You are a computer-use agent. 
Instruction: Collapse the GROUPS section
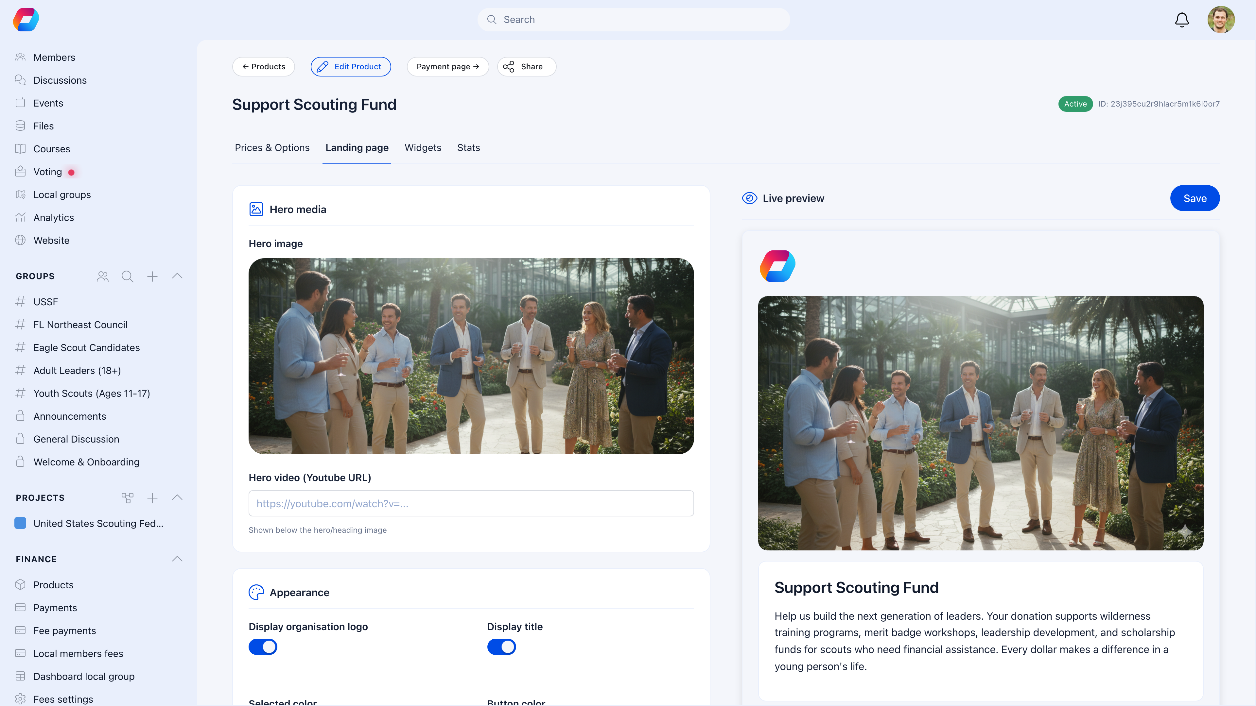(177, 276)
